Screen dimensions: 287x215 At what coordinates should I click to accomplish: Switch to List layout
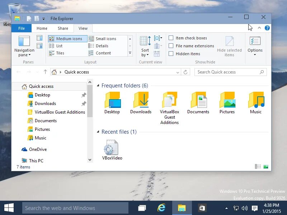(56, 46)
